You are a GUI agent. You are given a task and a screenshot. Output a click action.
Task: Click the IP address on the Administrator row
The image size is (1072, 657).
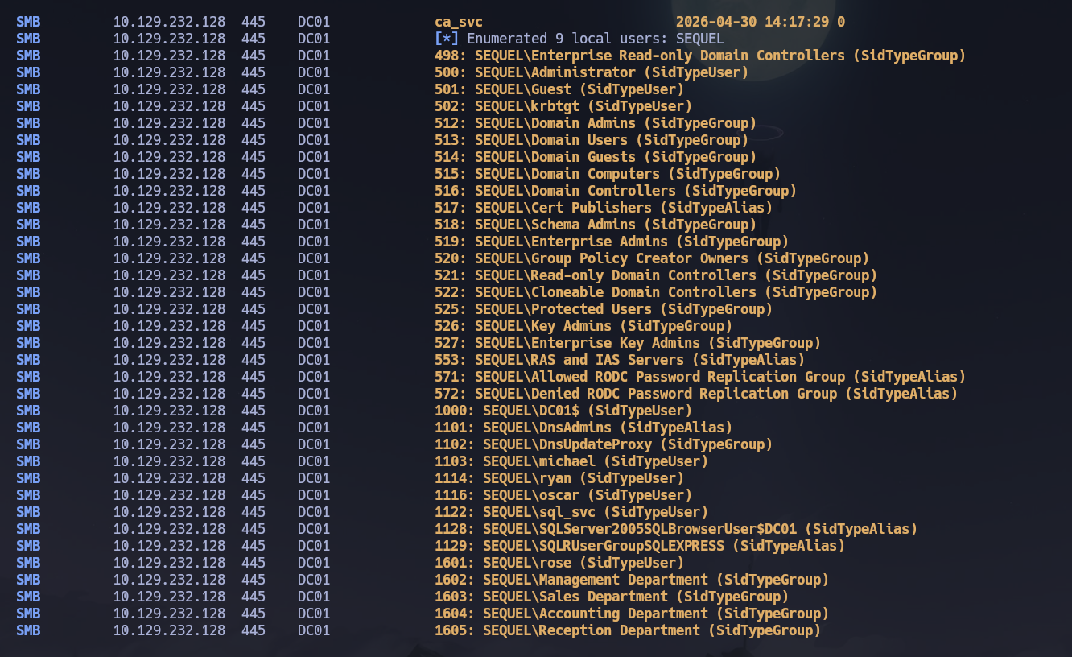coord(169,72)
